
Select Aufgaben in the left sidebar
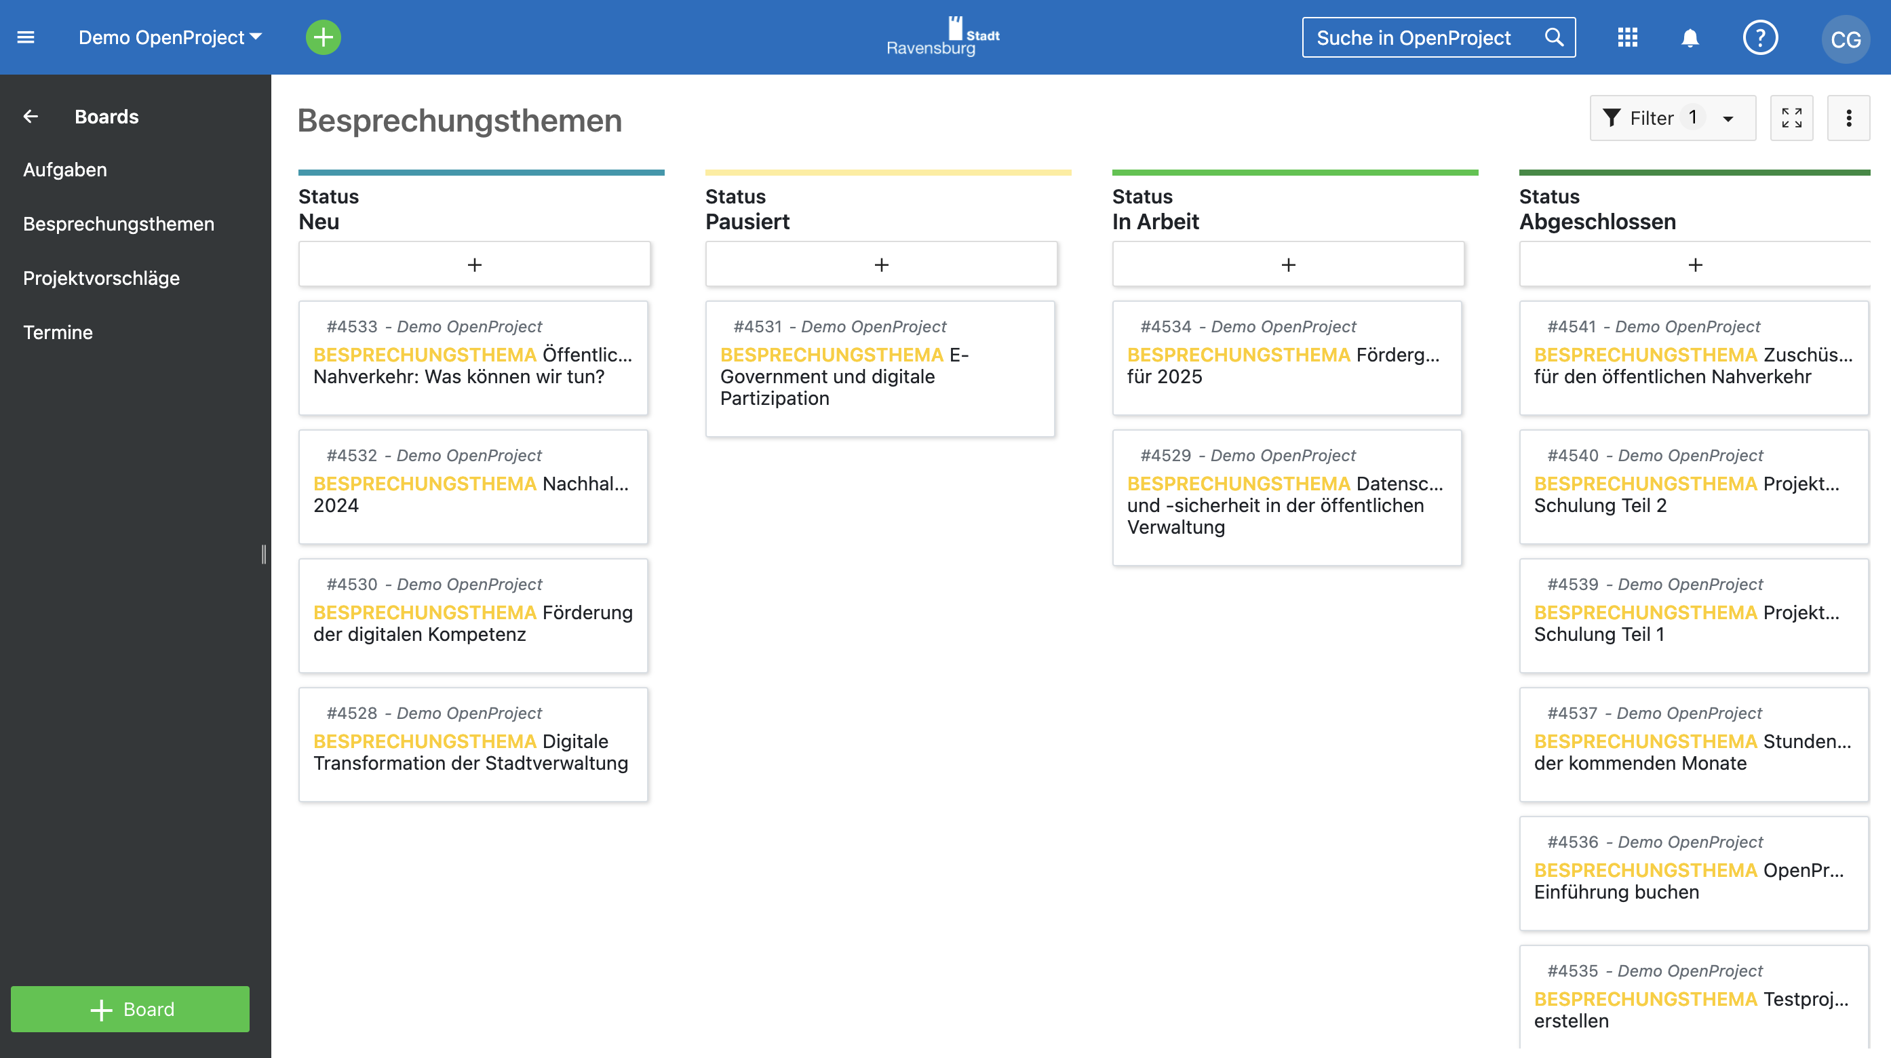[65, 170]
